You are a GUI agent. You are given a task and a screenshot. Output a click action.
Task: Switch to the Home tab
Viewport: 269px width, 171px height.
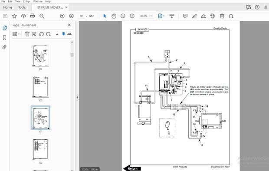pyautogui.click(x=8, y=7)
